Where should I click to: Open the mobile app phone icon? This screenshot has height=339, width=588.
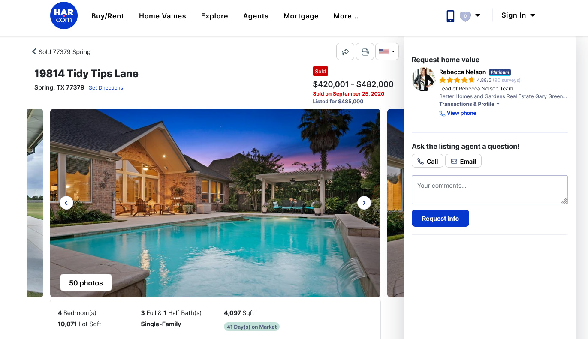click(450, 16)
